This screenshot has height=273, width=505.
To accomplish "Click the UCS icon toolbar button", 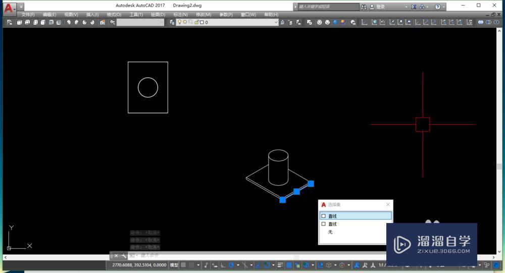I will click(365, 22).
